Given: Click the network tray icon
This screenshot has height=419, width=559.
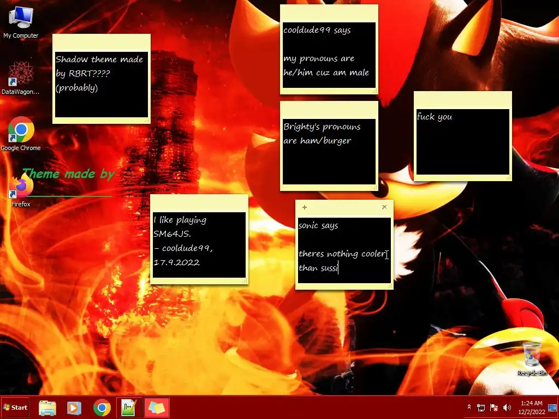Looking at the screenshot, I should (x=481, y=408).
